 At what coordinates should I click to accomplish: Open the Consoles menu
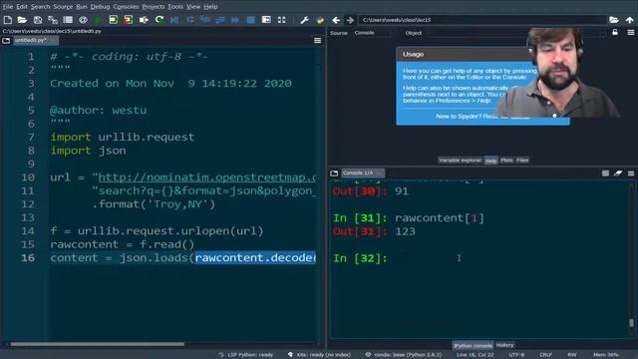[x=126, y=7]
